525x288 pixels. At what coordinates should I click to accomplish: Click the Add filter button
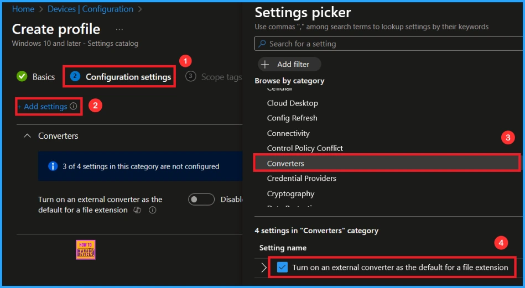point(289,64)
